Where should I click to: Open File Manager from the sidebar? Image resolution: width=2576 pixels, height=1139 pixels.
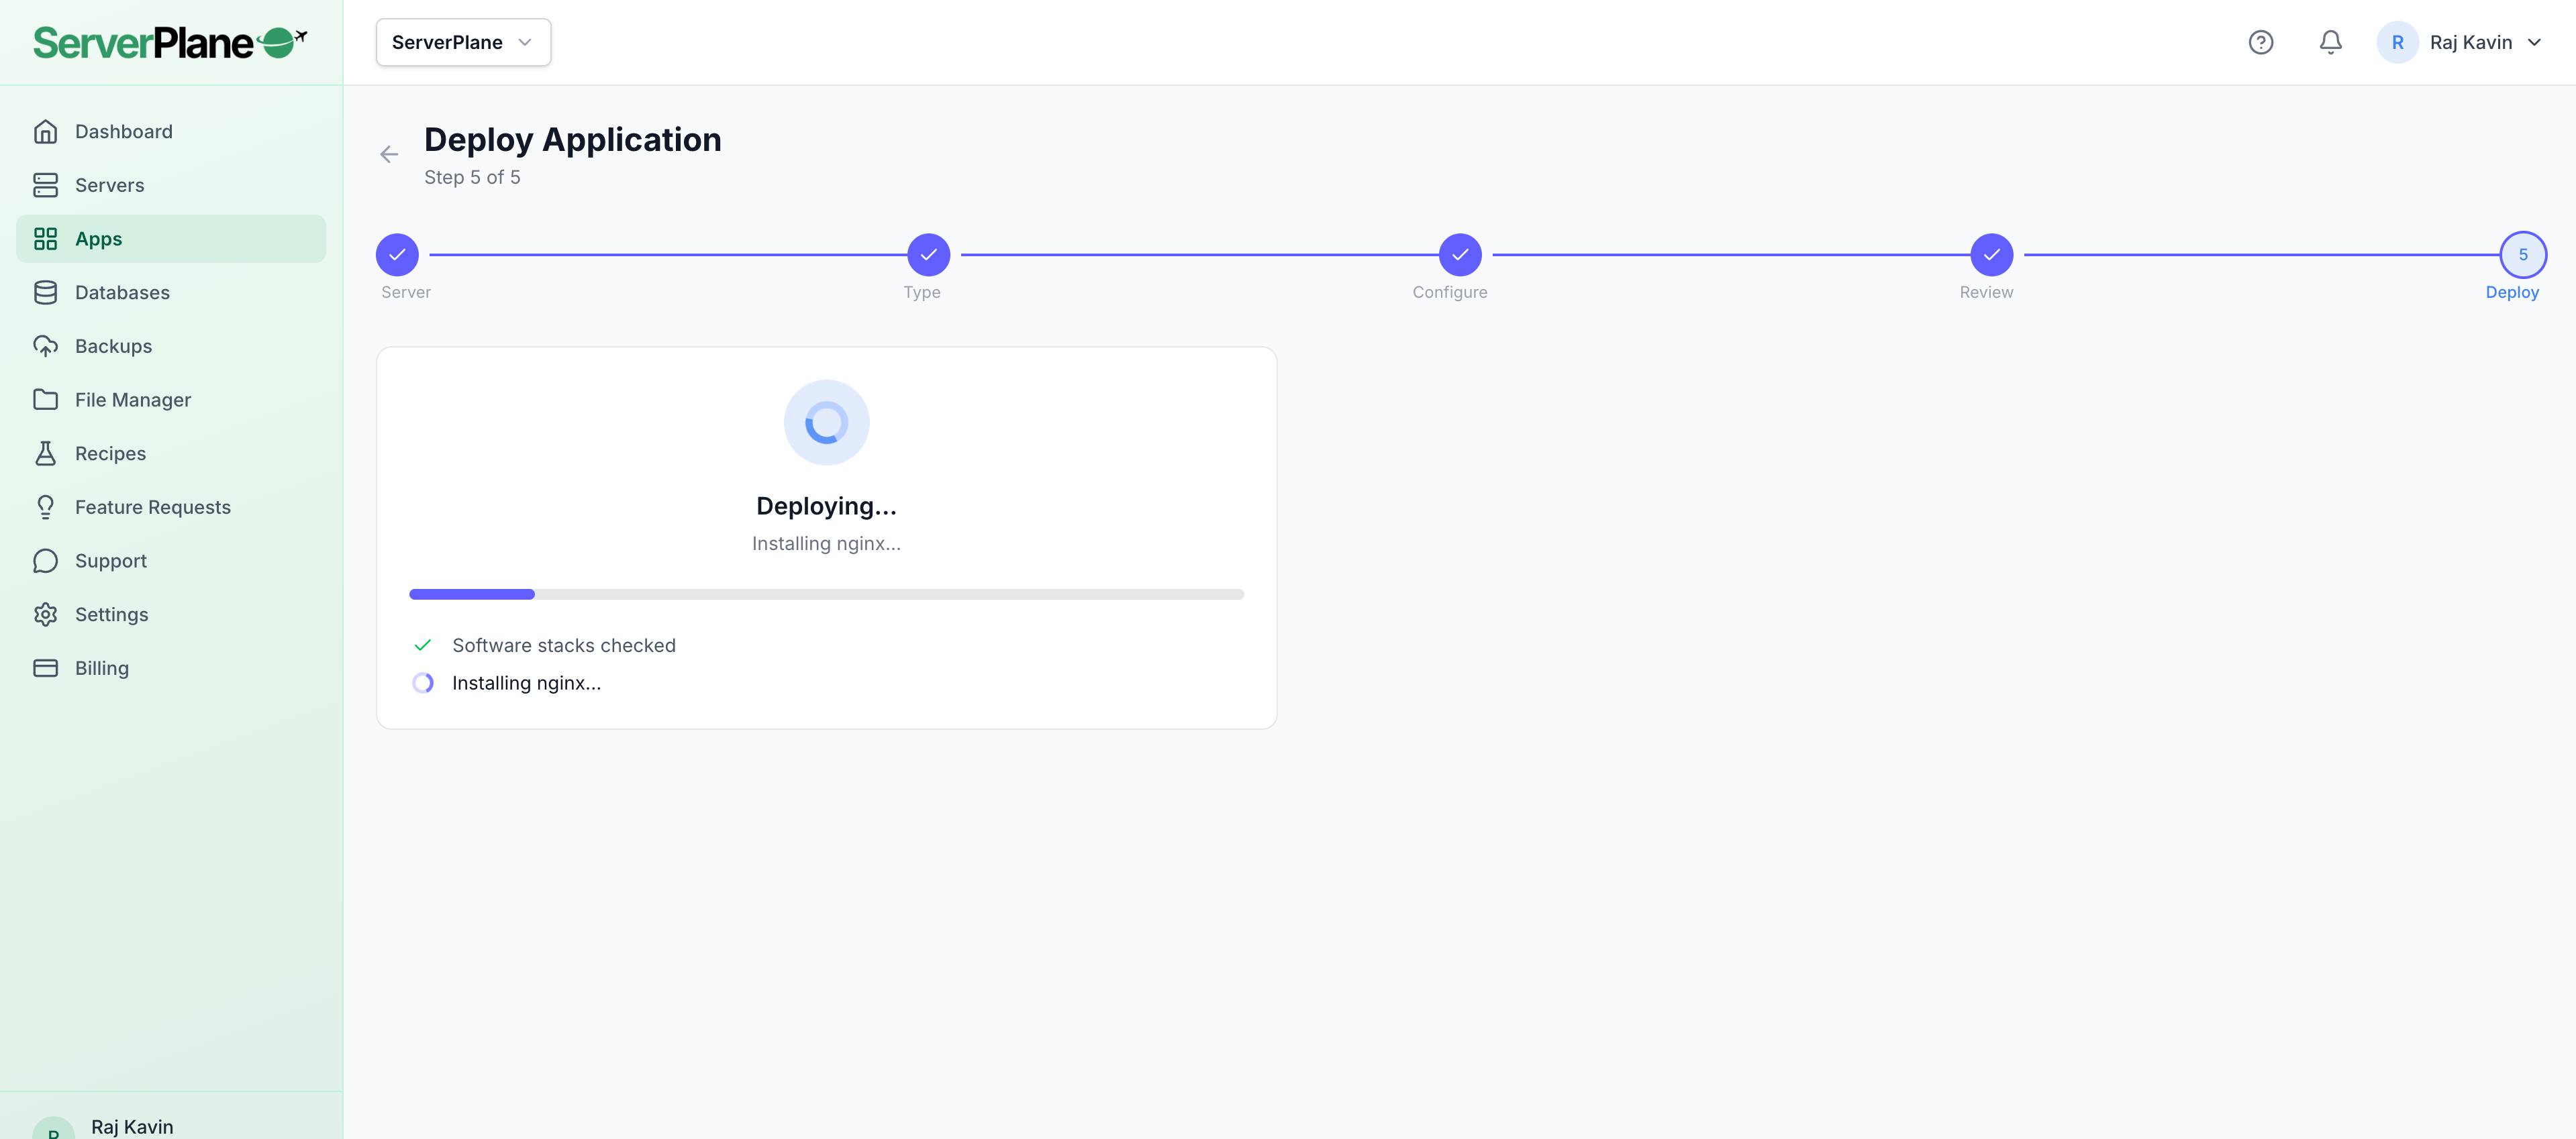pos(132,400)
